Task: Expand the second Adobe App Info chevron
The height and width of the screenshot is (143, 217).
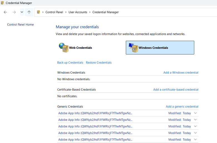Action: point(195,120)
